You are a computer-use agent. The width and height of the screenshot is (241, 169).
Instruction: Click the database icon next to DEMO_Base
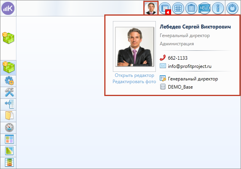point(163,87)
